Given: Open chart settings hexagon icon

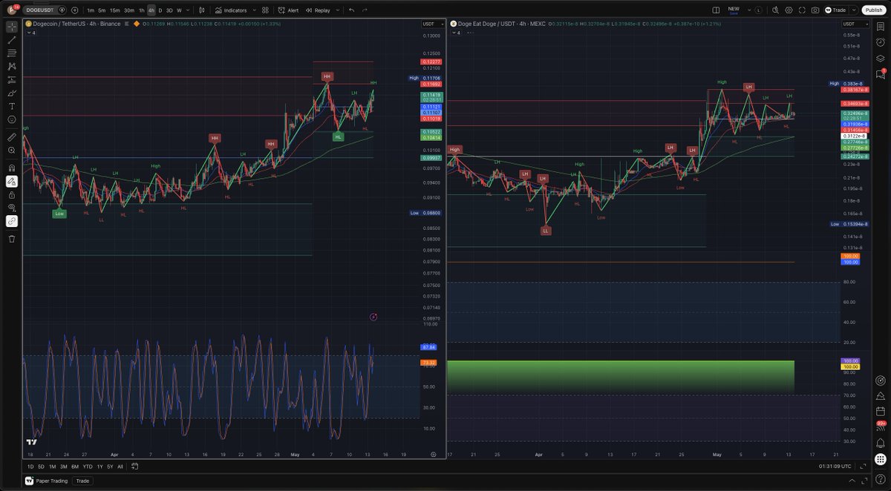Looking at the screenshot, I should pos(789,10).
